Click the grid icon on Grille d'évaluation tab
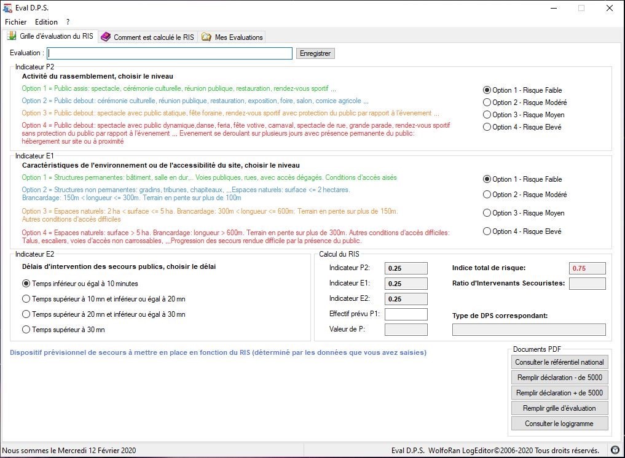This screenshot has width=625, height=458. [12, 37]
